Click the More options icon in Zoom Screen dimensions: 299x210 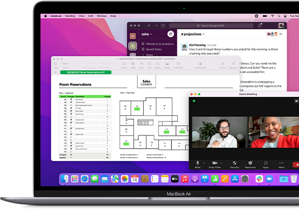(281, 164)
